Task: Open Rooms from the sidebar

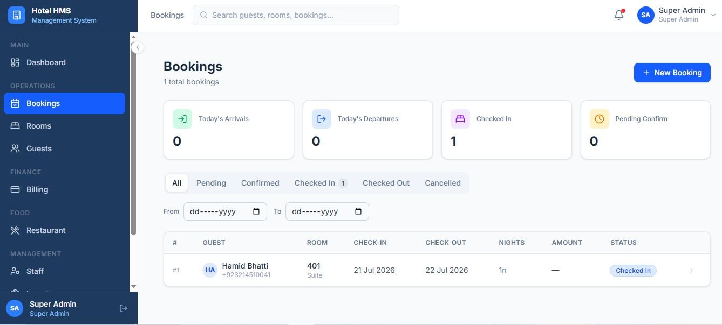Action: point(64,126)
